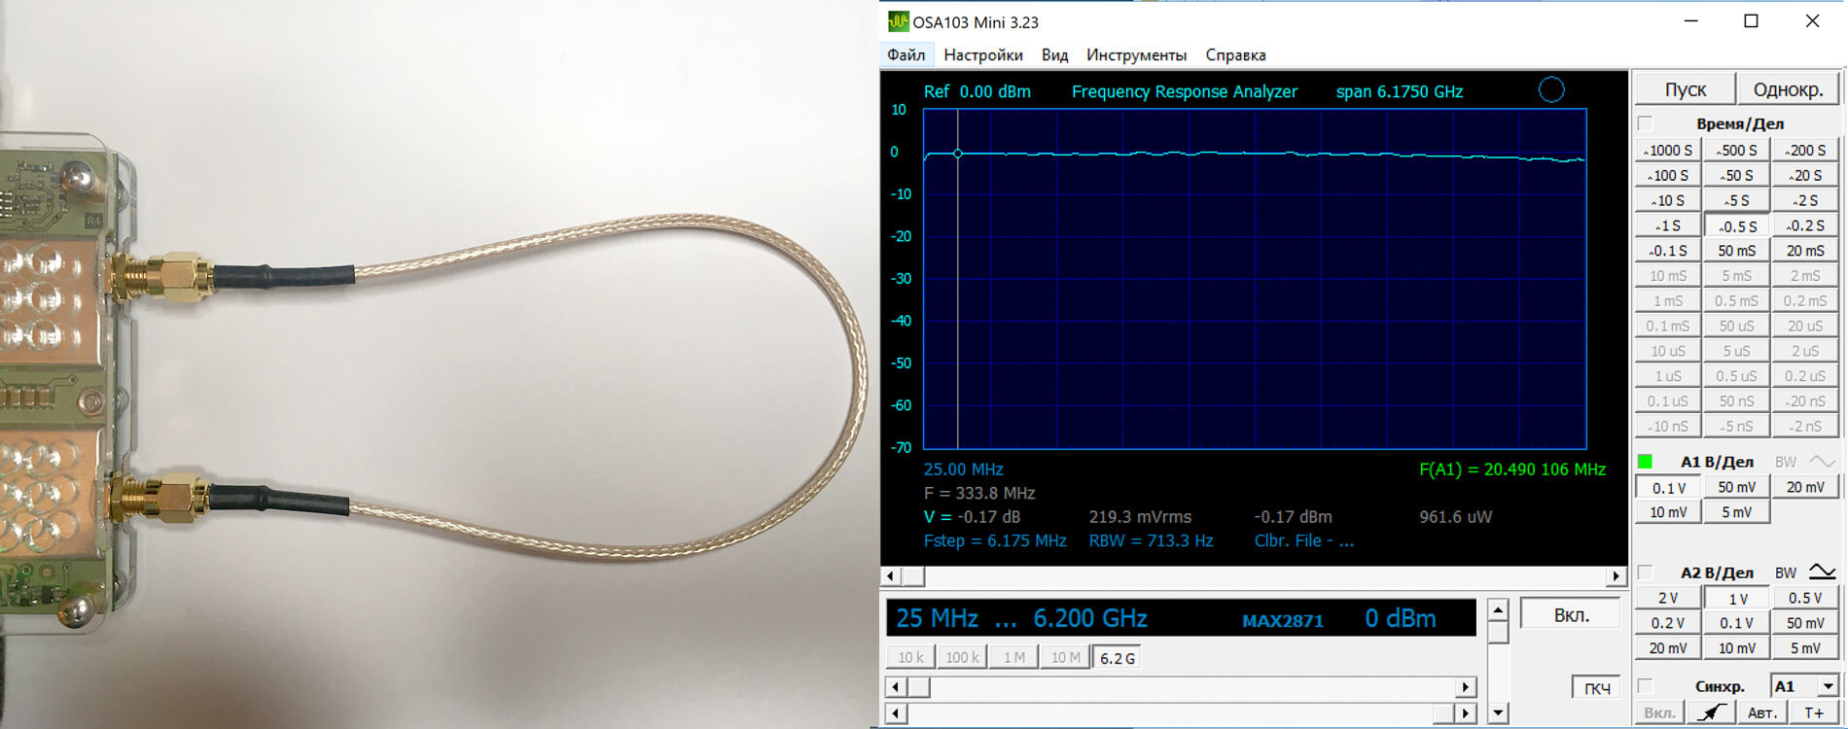Image resolution: width=1848 pixels, height=729 pixels.
Task: Select the 0.2 S time per division
Action: point(1805,226)
